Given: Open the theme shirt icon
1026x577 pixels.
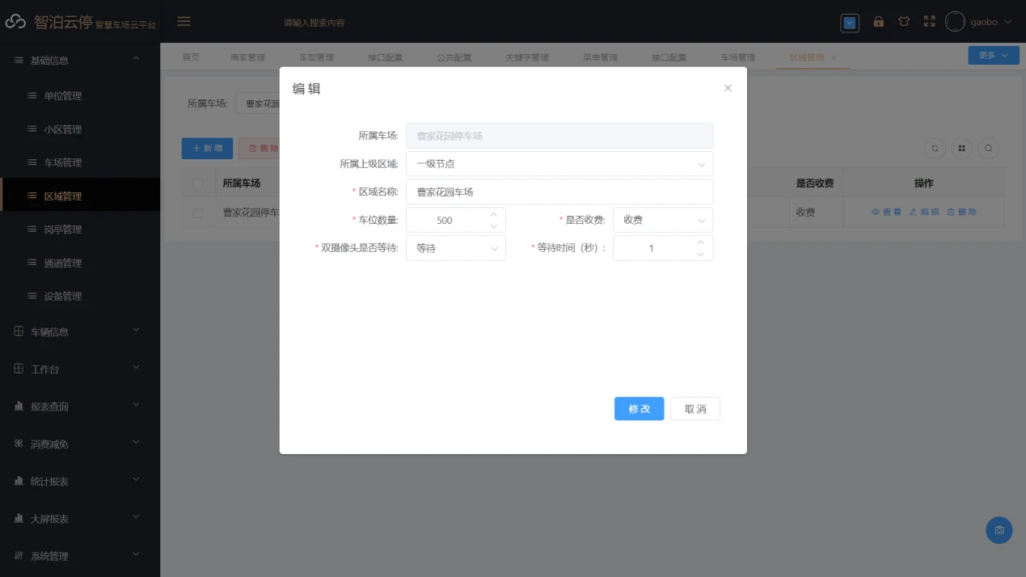Looking at the screenshot, I should (904, 22).
